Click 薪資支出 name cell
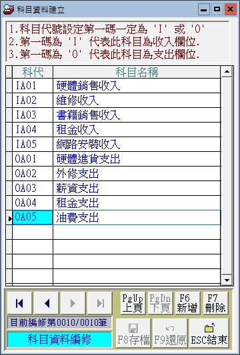Image resolution: width=240 pixels, height=355 pixels. (x=137, y=188)
